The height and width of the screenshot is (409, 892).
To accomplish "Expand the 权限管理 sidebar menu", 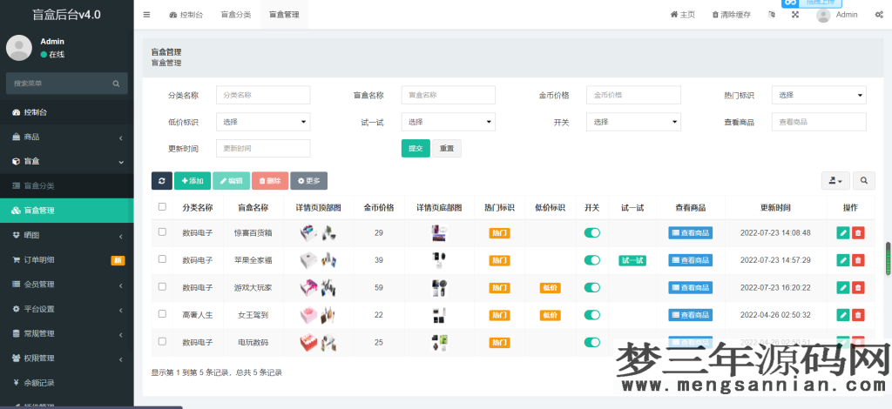I will coord(66,358).
